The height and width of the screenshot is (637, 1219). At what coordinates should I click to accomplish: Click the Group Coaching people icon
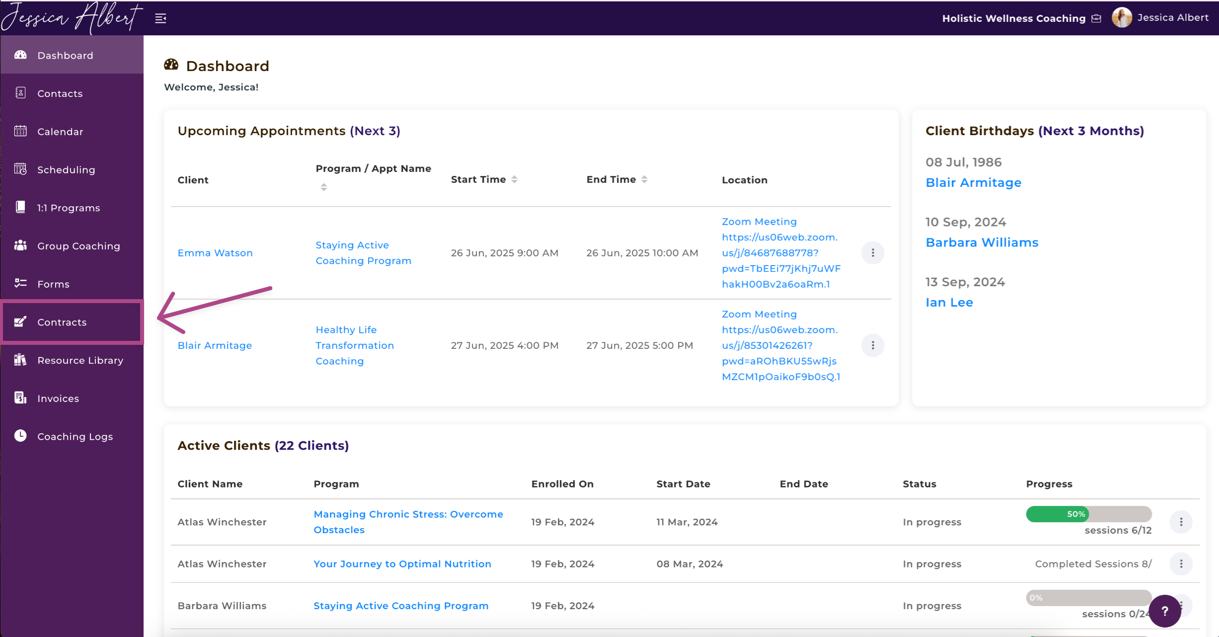coord(20,245)
